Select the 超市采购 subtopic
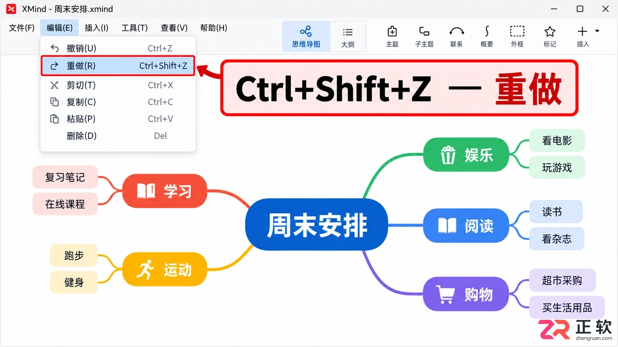 point(562,280)
